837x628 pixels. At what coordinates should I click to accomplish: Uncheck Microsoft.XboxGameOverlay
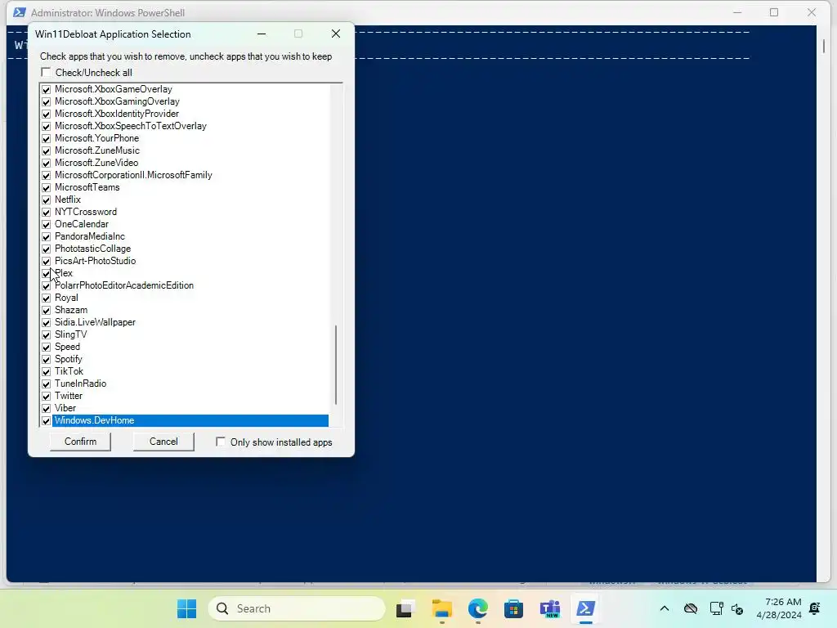pyautogui.click(x=47, y=90)
